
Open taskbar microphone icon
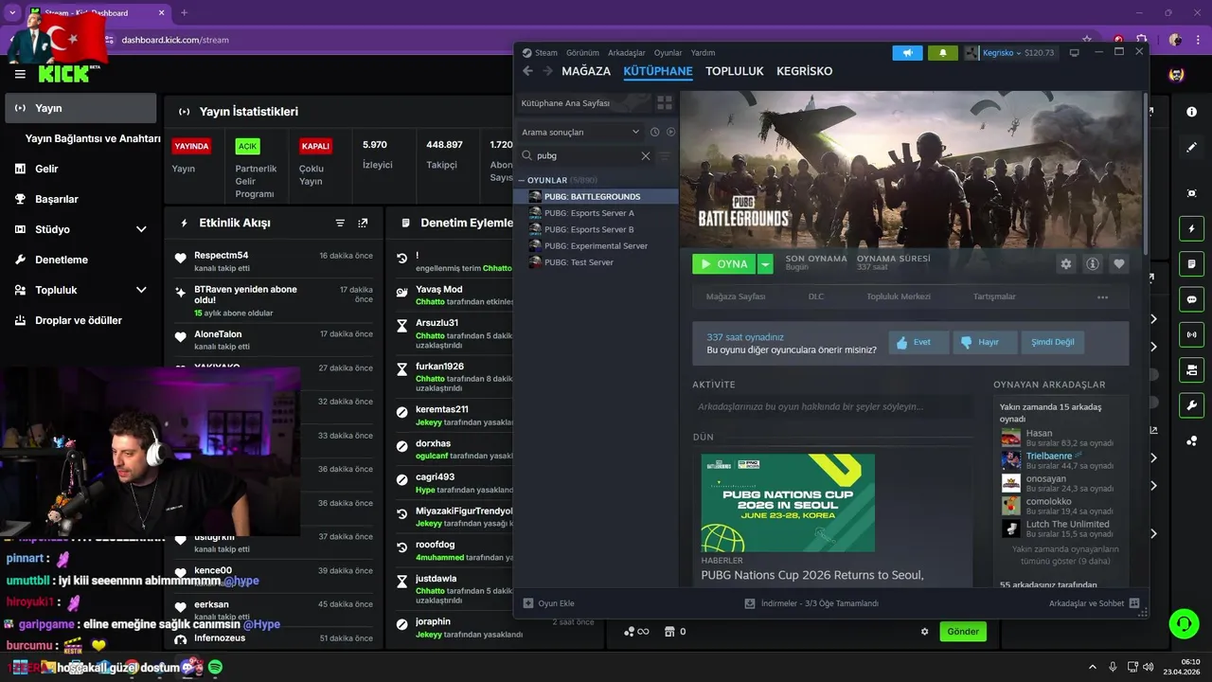tap(1113, 668)
